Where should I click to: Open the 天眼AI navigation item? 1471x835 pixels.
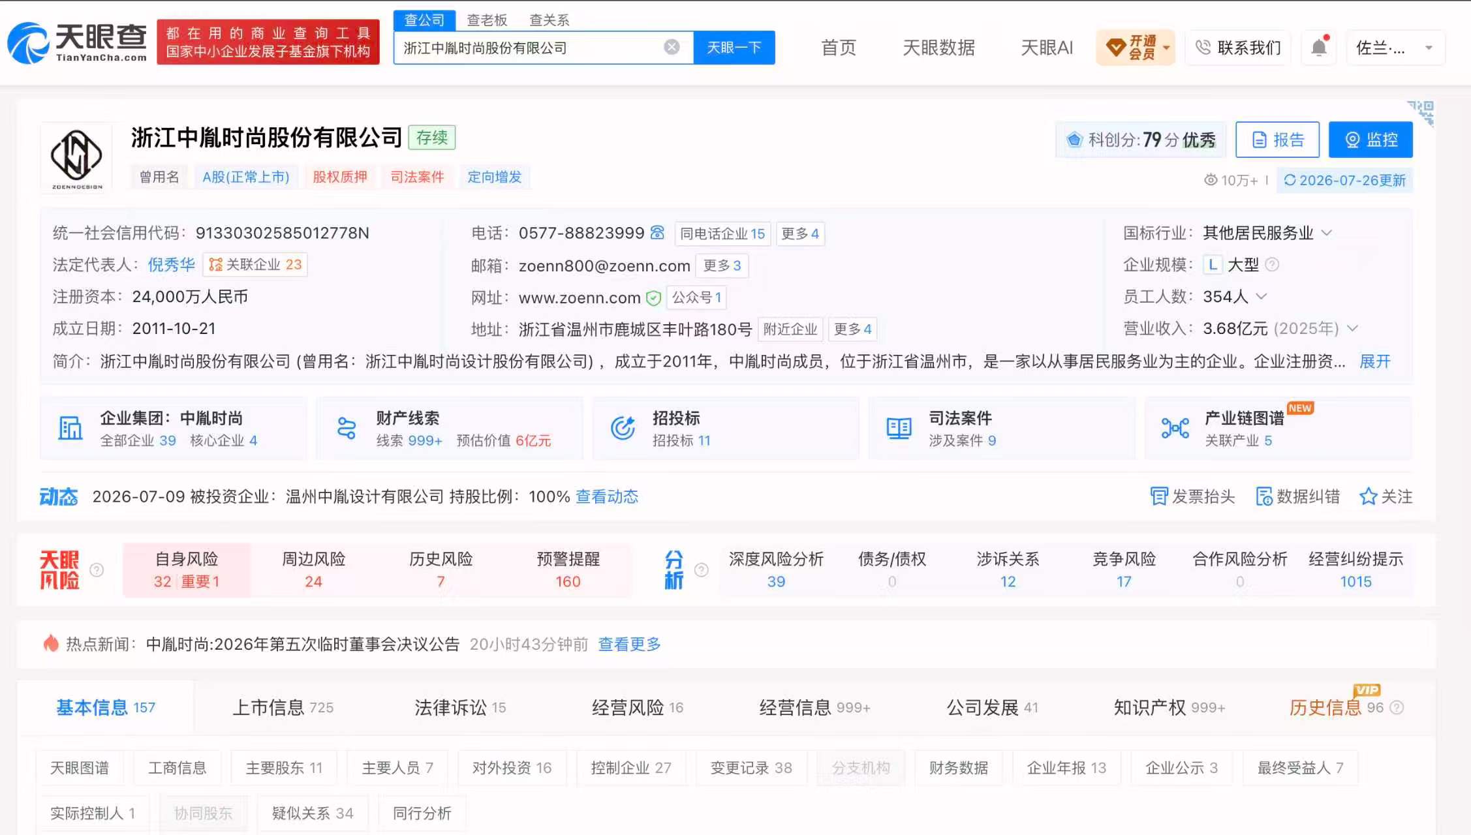coord(1047,48)
